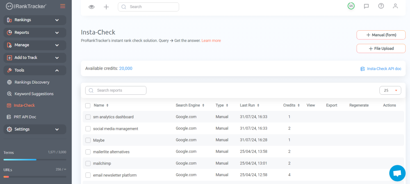Expand the Settings menu chevron

[57, 129]
